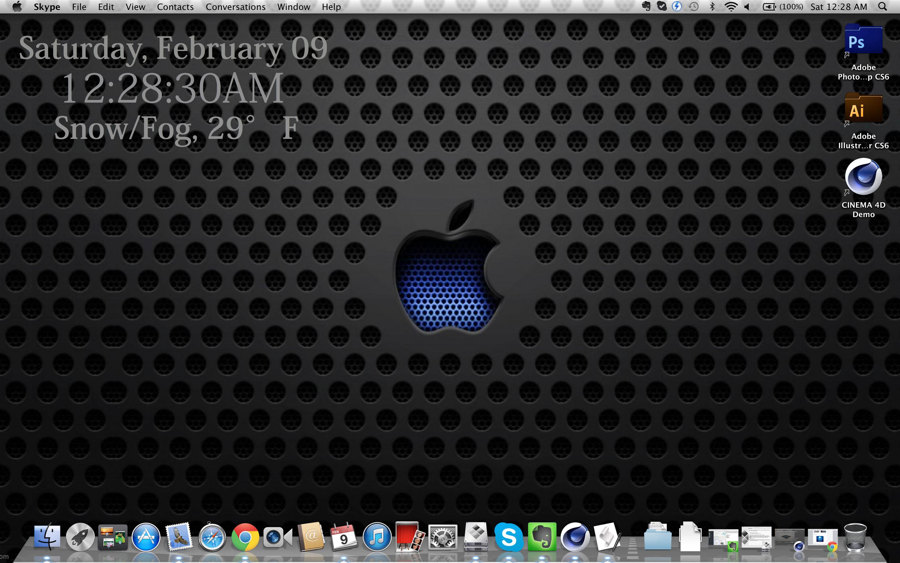Open Skype from the dock
This screenshot has width=900, height=563.
coord(508,537)
